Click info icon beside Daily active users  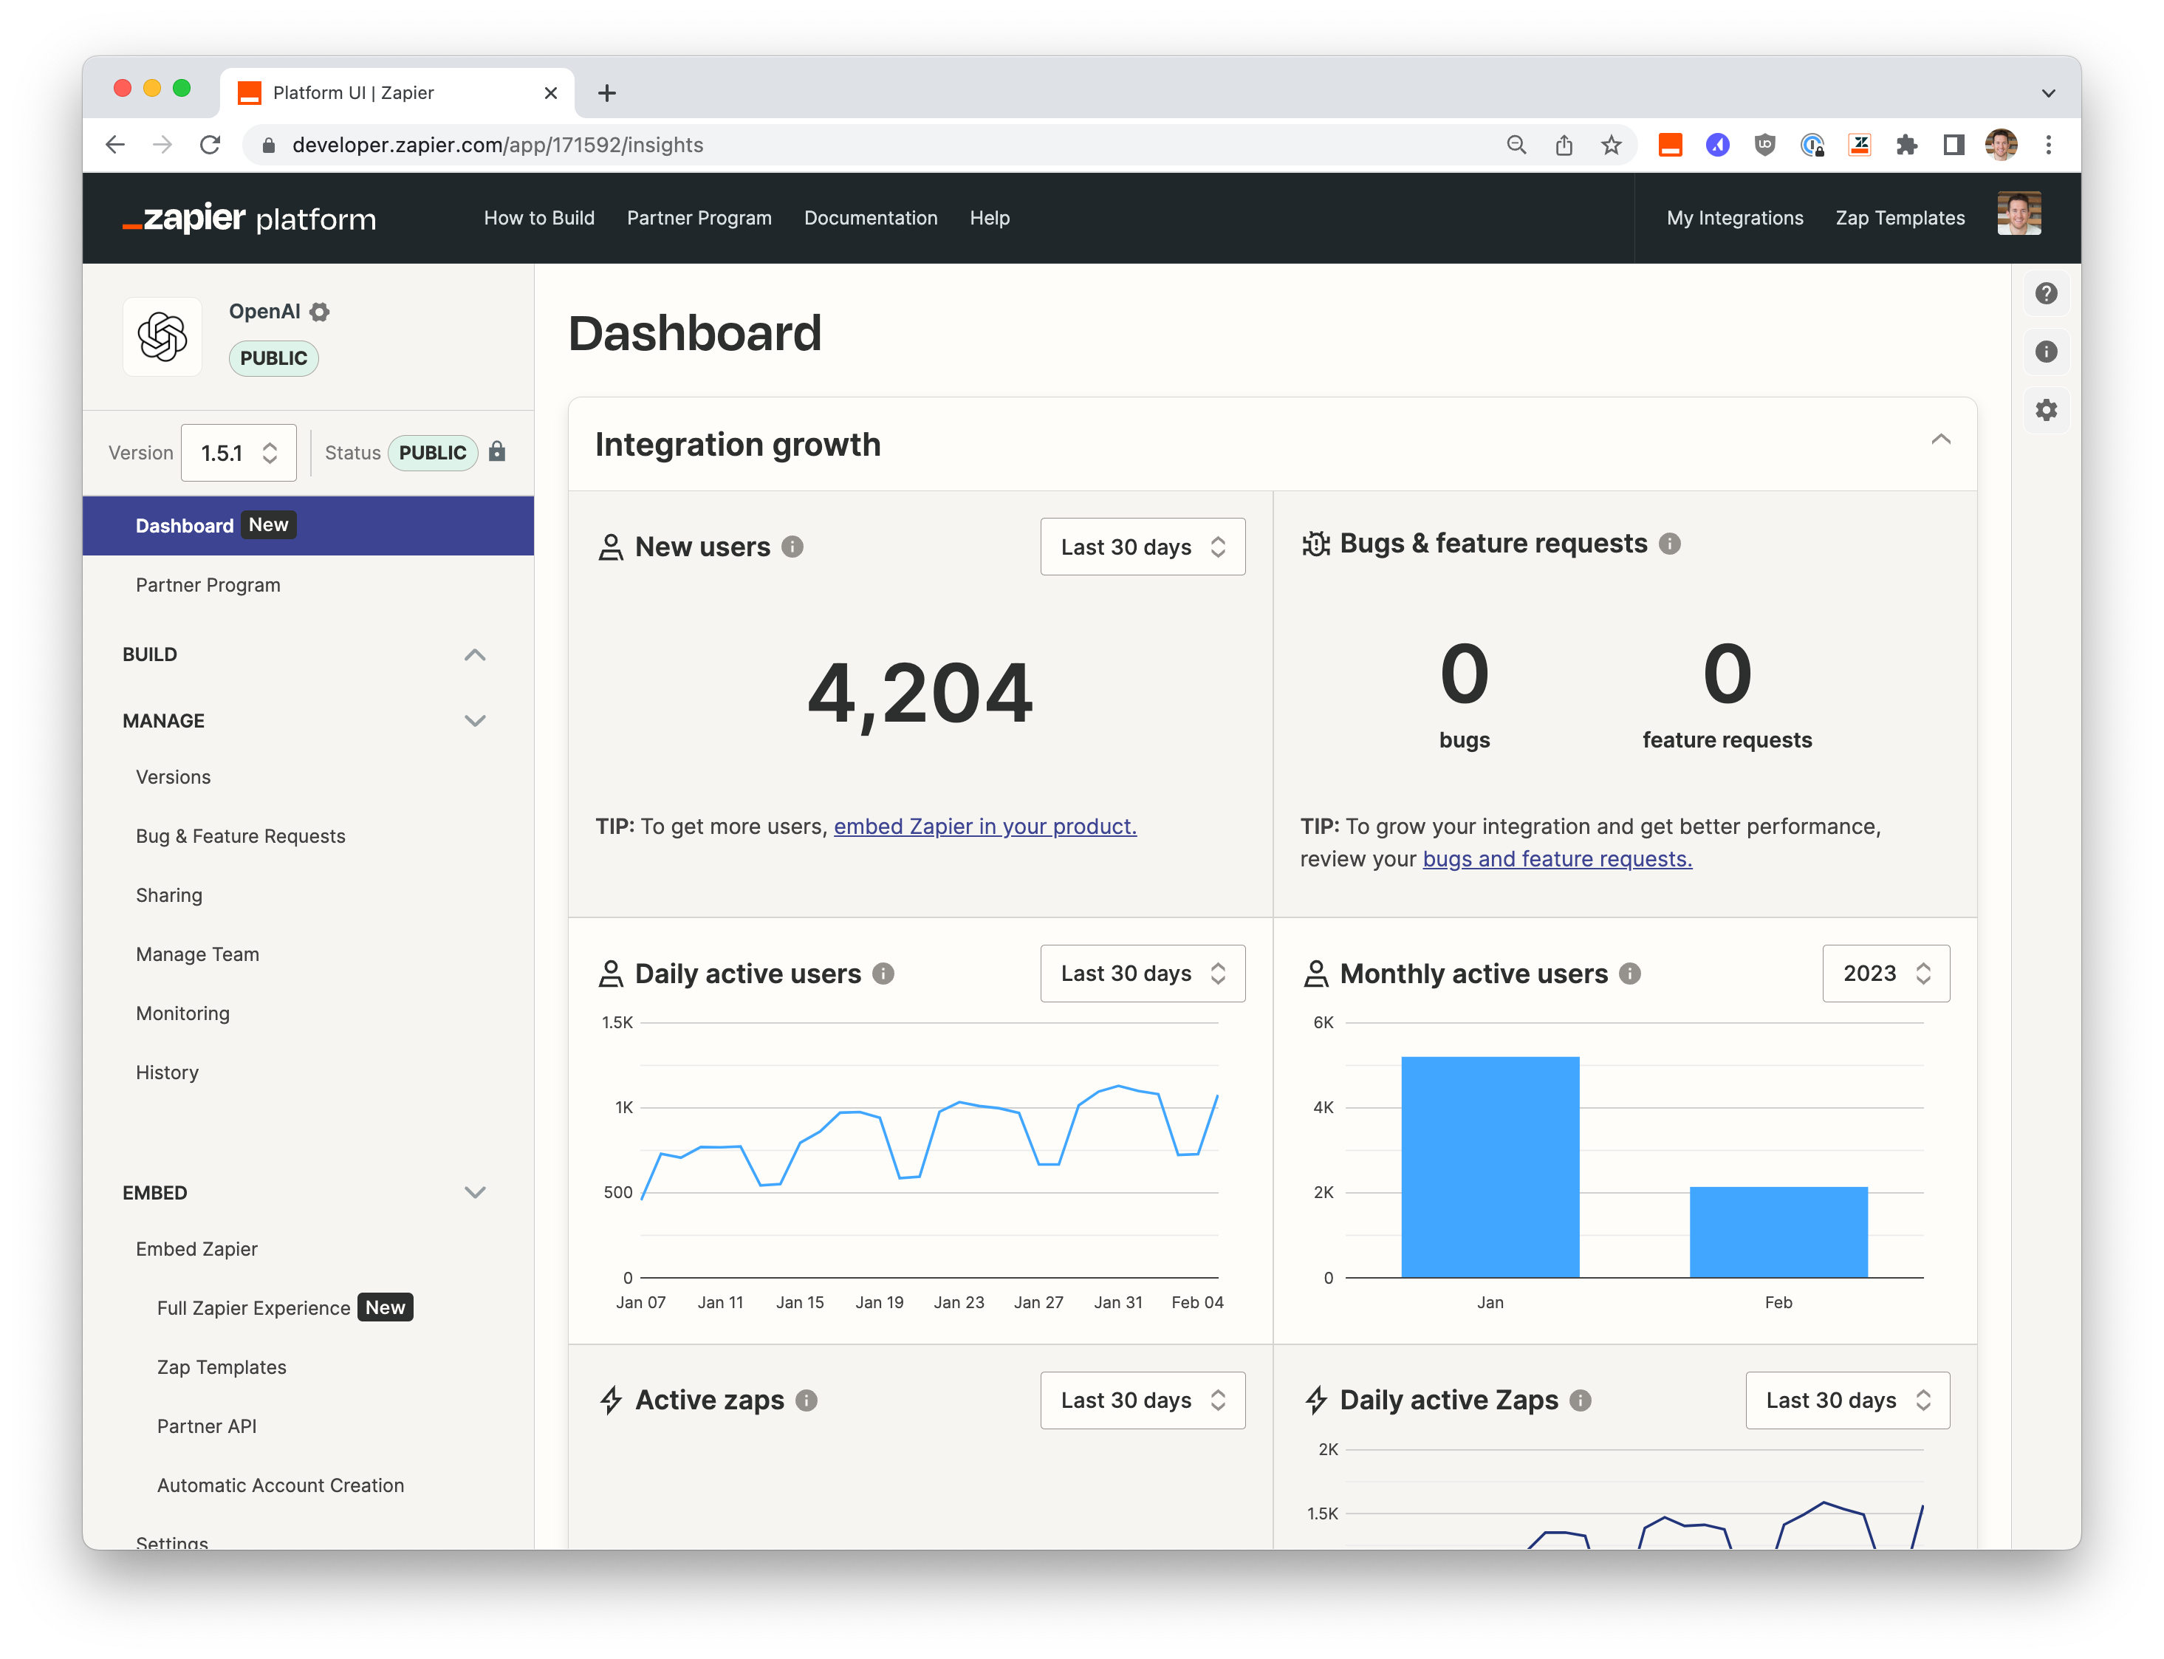[883, 974]
